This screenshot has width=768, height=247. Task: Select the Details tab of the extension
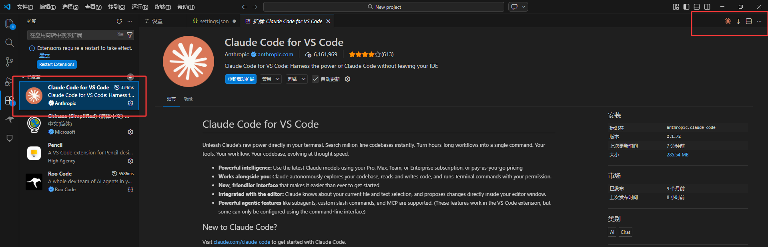coord(171,99)
